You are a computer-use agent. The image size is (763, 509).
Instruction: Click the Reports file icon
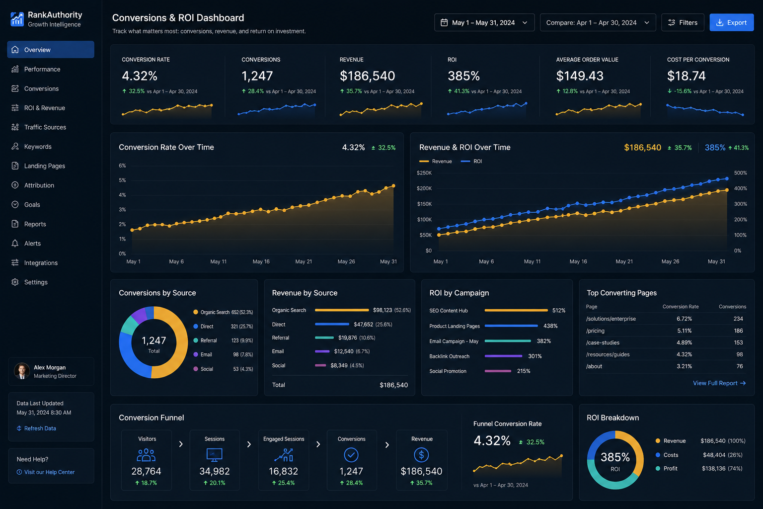(15, 224)
